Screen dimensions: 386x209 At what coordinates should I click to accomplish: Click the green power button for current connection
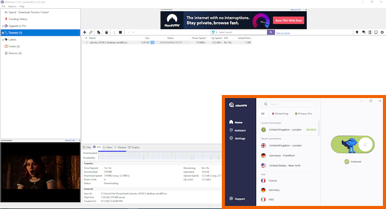[264, 130]
